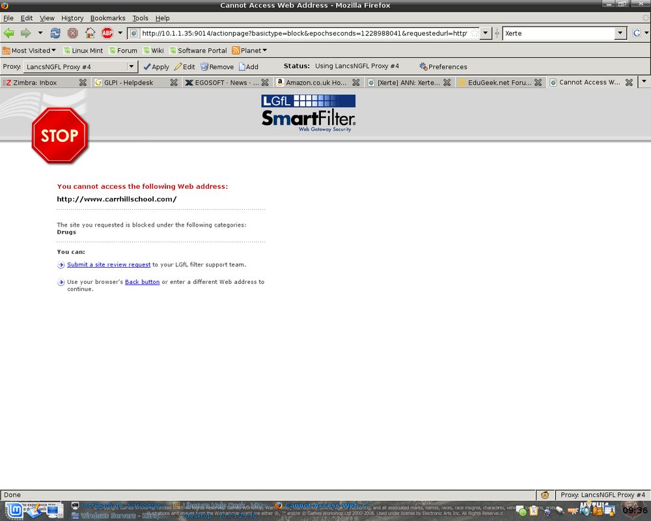Open the search box suggestions dropdown

pyautogui.click(x=620, y=33)
